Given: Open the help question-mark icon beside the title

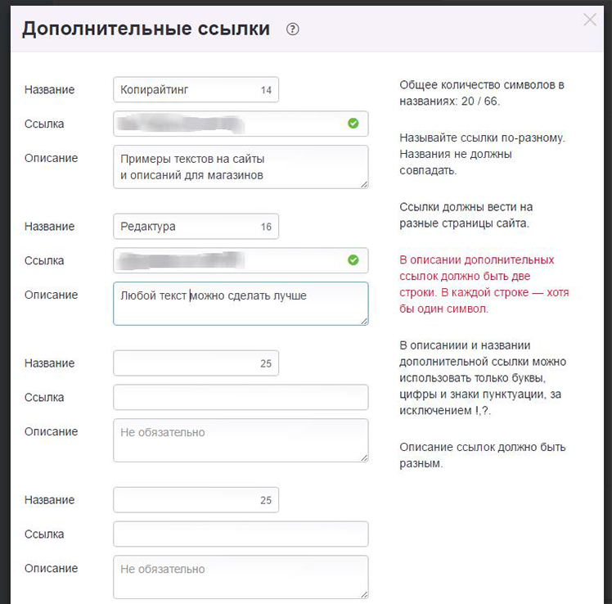Looking at the screenshot, I should coord(292,29).
